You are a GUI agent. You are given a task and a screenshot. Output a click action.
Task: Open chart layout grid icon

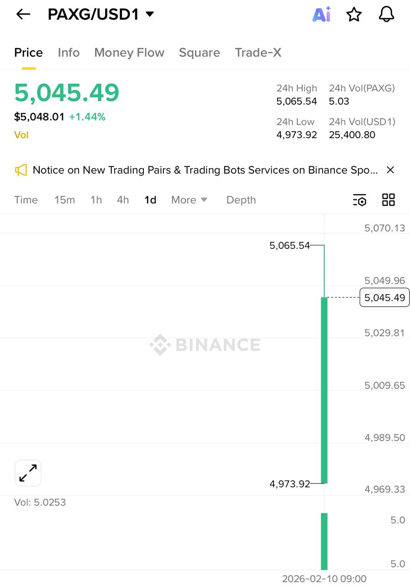(x=389, y=200)
